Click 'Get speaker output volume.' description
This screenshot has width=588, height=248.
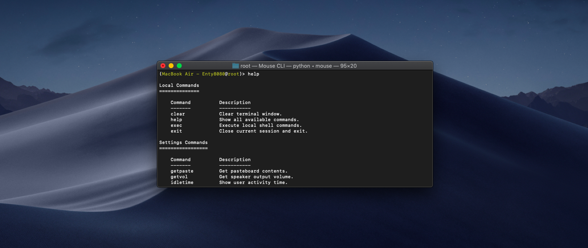(x=256, y=177)
